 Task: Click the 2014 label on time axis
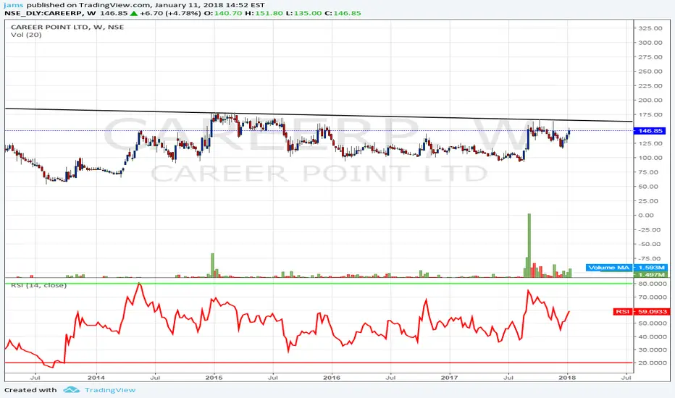[x=96, y=378]
